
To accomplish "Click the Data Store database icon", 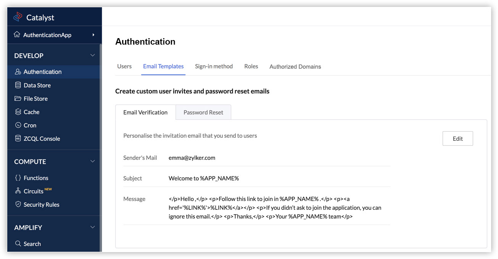I will coord(18,85).
